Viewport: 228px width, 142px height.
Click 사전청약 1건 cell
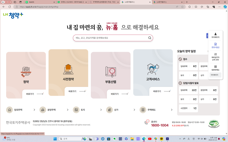(x=188, y=108)
